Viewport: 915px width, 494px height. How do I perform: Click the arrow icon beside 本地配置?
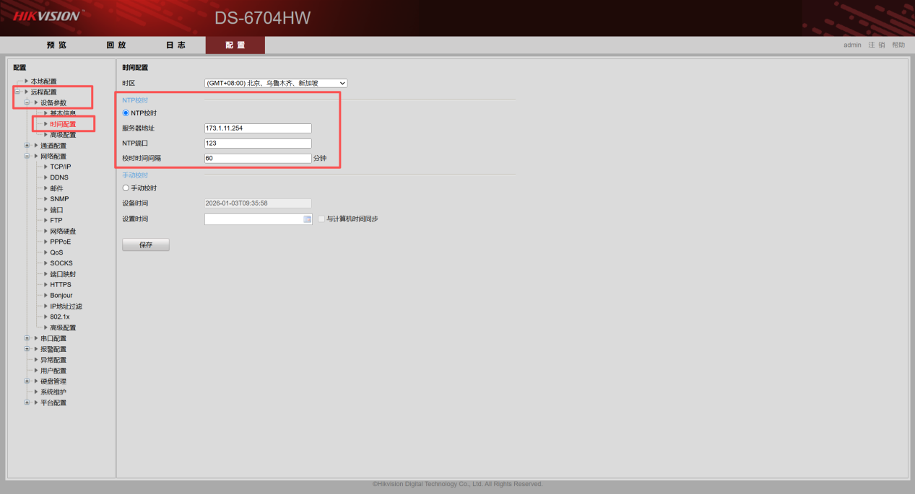(x=27, y=81)
